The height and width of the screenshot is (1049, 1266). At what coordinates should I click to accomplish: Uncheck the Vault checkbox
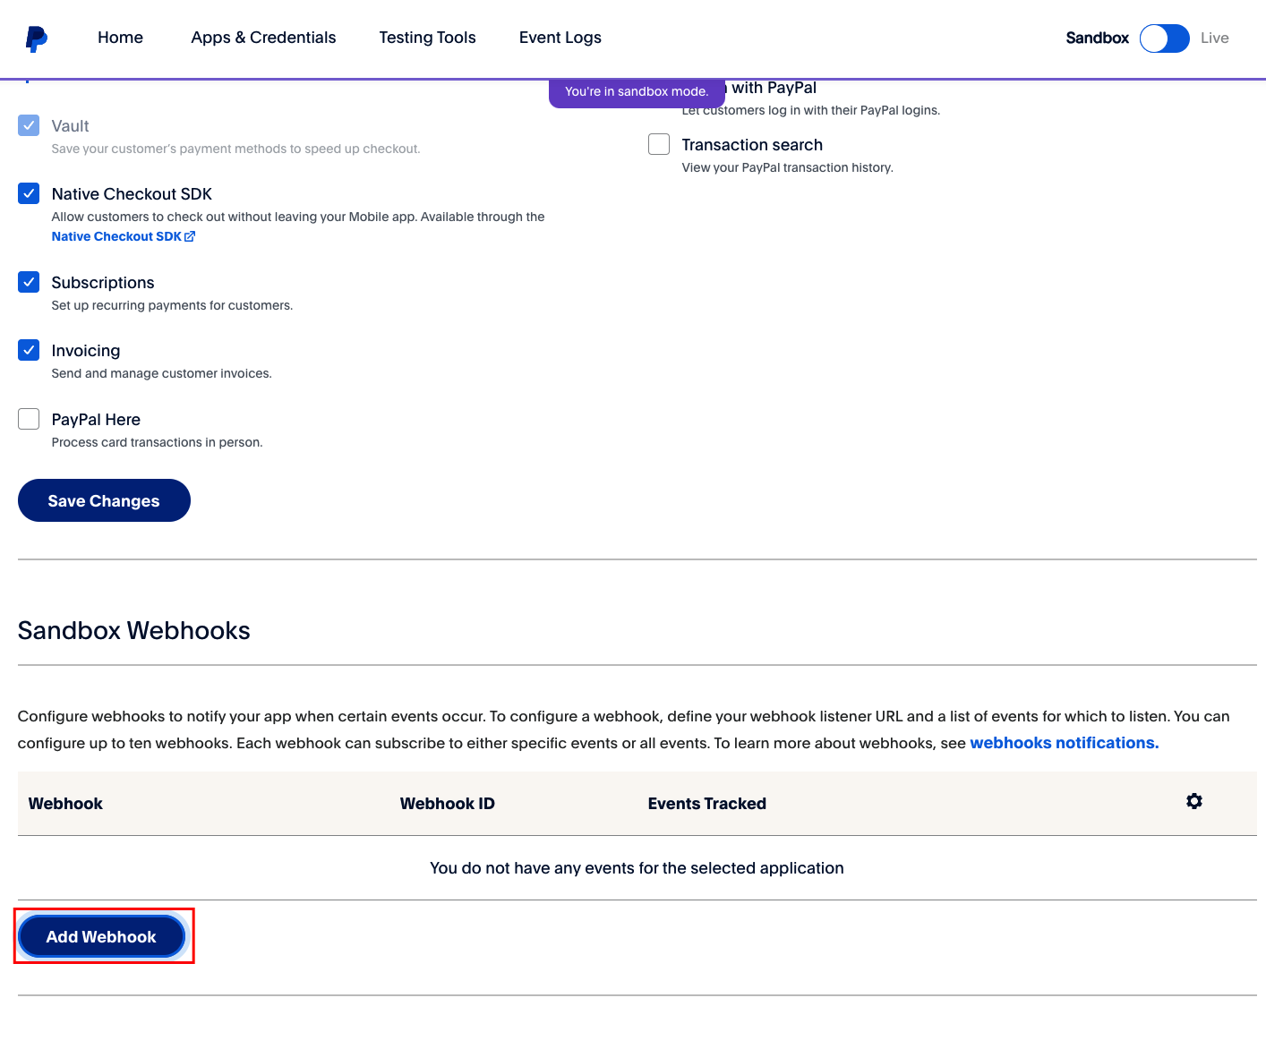(29, 125)
